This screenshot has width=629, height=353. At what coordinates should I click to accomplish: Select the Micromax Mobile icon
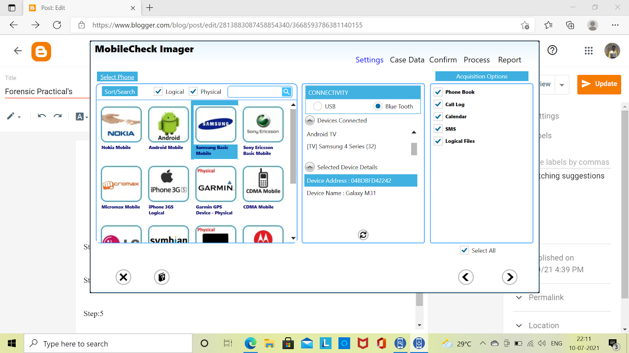121,184
